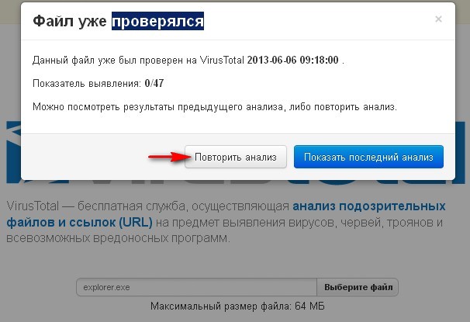The image size is (470, 322).
Task: Close the dialog with the X icon
Action: tap(438, 19)
